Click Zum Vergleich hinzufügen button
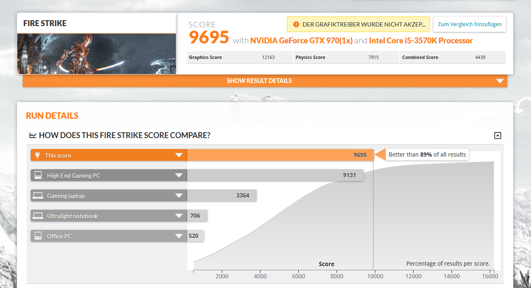 coord(470,24)
